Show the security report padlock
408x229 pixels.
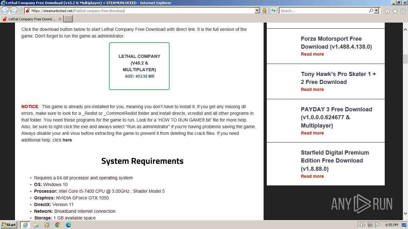(x=264, y=10)
